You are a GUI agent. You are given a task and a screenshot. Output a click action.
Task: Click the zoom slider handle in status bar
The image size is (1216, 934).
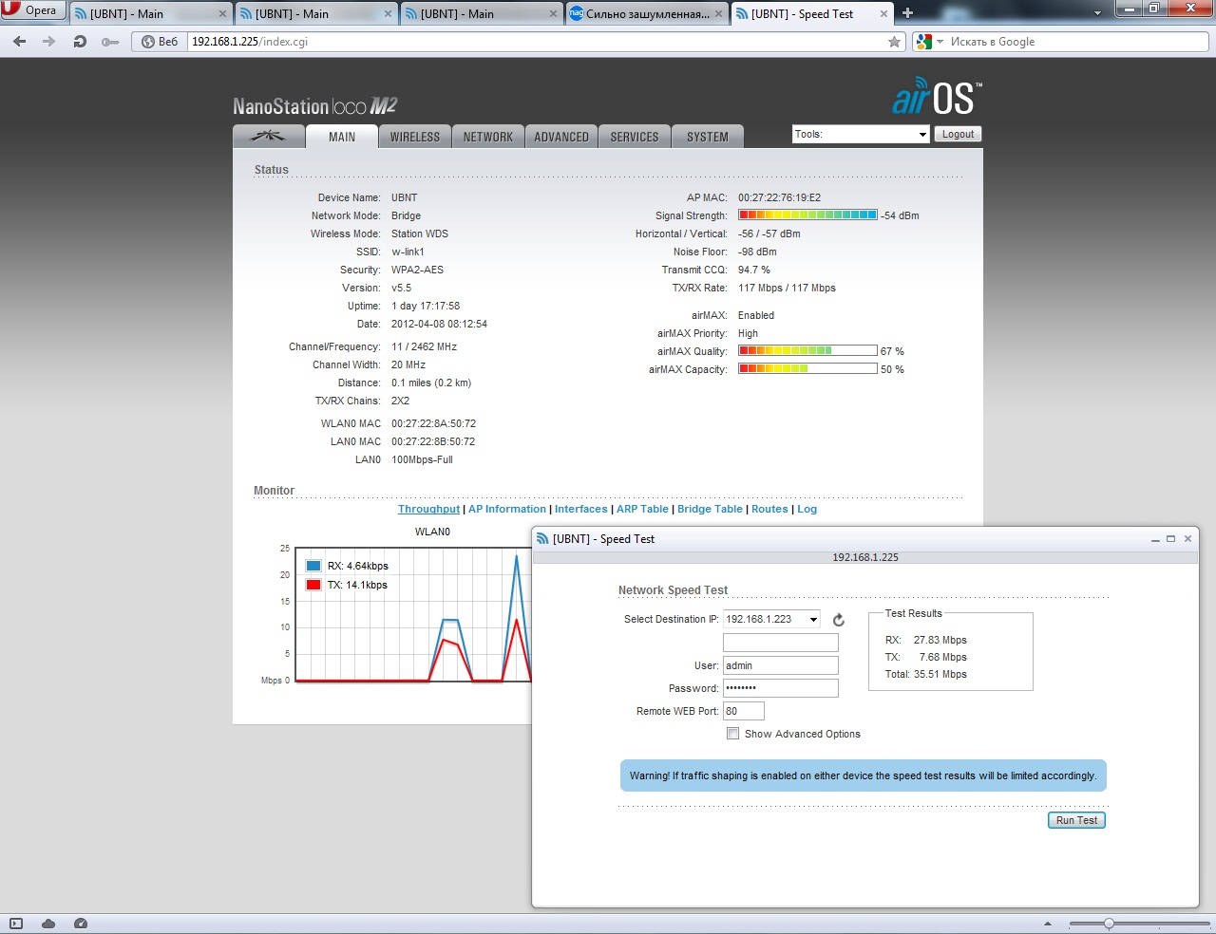click(x=1108, y=924)
